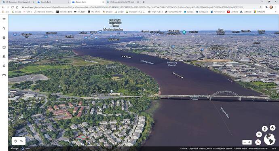279x151 pixels.
Task: Click the fly to my location button
Action: click(x=273, y=128)
